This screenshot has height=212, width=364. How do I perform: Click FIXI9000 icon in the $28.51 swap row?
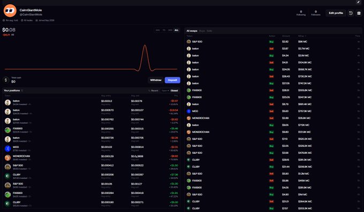point(189,90)
